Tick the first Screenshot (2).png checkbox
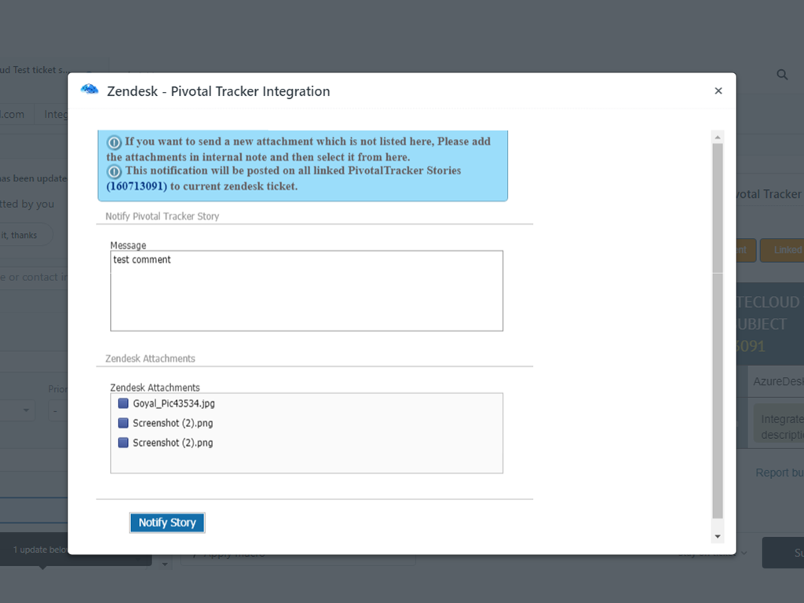 pos(122,423)
